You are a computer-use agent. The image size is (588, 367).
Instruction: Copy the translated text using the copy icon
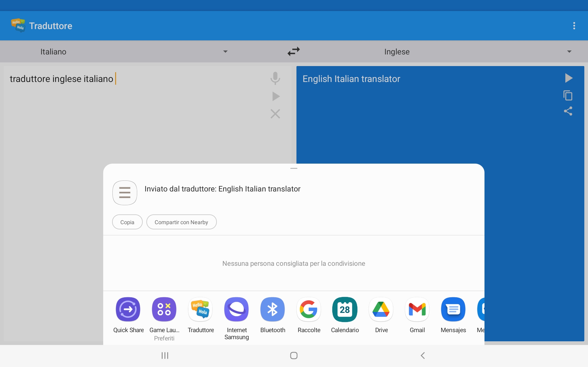568,95
